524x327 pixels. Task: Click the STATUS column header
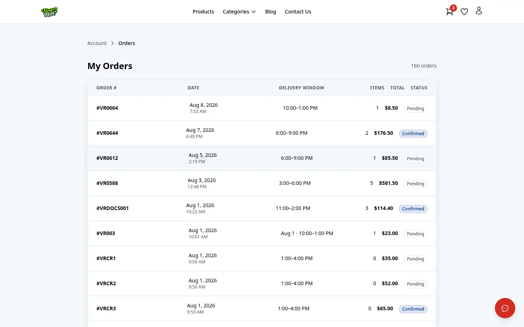point(419,88)
